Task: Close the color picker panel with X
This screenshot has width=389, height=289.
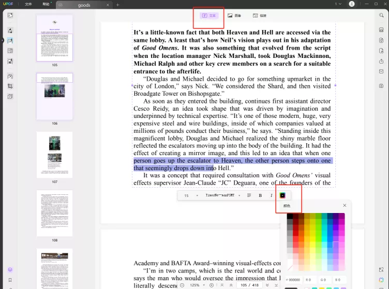Action: [345, 205]
